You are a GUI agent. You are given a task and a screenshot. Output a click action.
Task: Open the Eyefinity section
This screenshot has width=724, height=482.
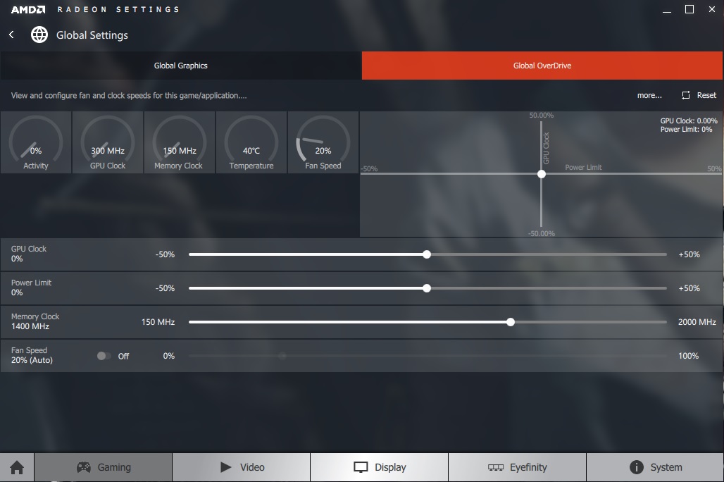(517, 467)
